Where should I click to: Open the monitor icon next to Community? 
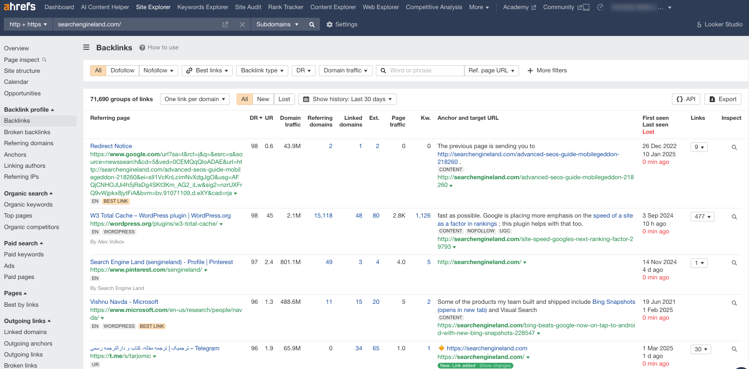pos(587,7)
